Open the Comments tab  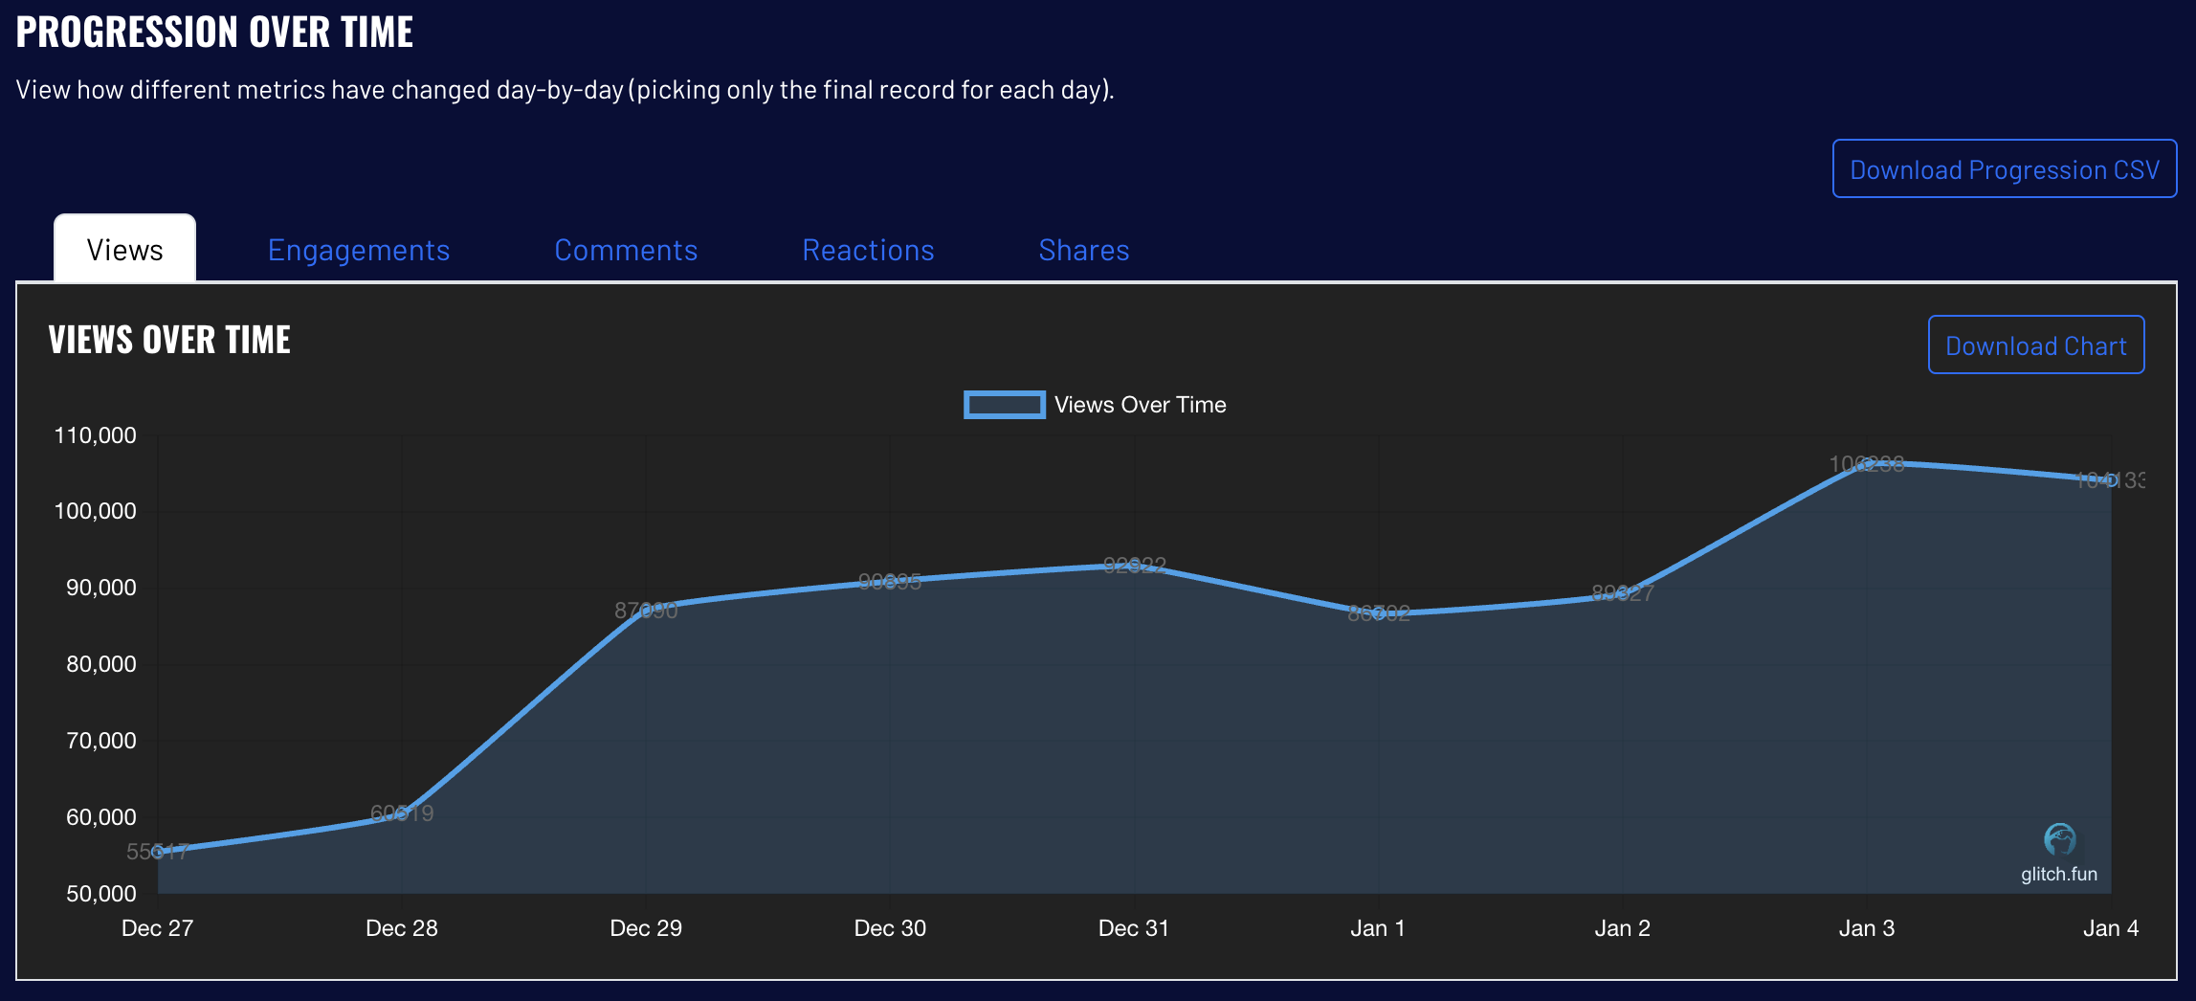(626, 250)
